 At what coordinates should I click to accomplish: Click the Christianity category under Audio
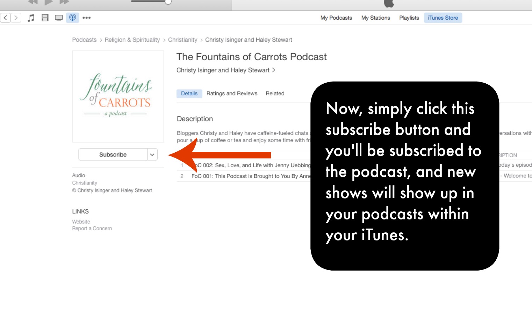pos(85,183)
